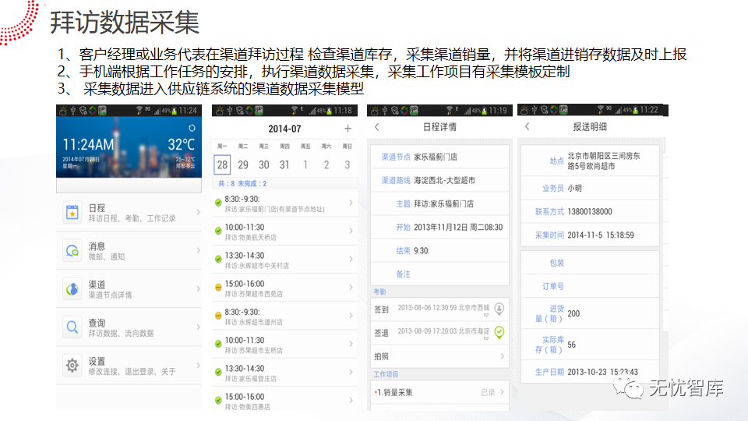Viewport: 748px width, 421px height.
Task: Tap the 业务员 小明 row
Action: [x=590, y=188]
